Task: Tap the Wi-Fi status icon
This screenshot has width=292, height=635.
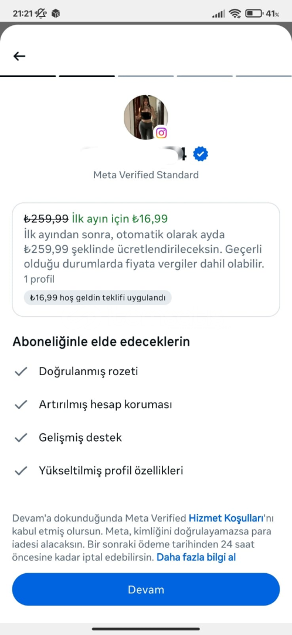Action: [235, 14]
